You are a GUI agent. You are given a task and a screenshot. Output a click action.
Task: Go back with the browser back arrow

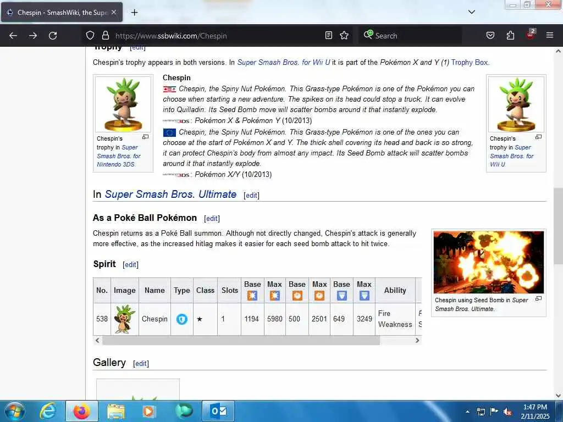point(13,36)
